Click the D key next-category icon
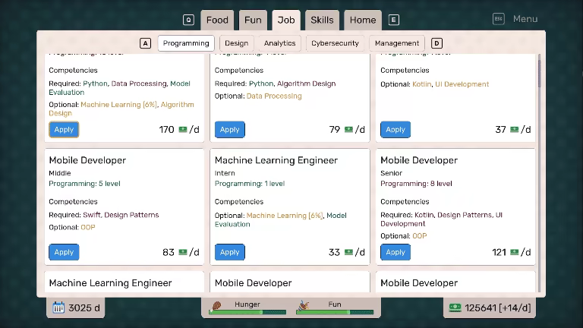 (436, 43)
